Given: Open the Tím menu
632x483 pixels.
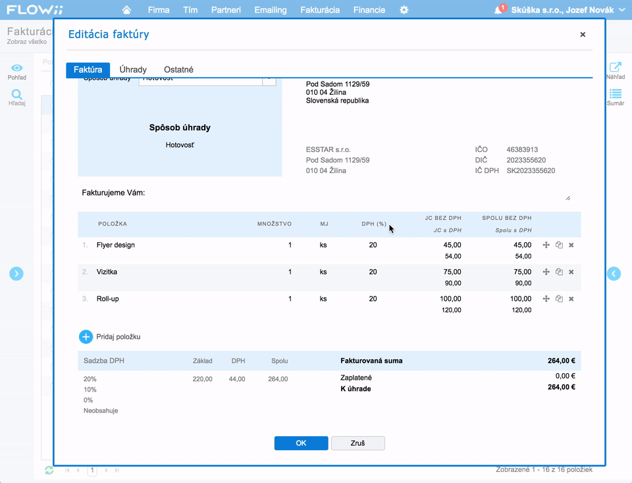Looking at the screenshot, I should point(190,10).
